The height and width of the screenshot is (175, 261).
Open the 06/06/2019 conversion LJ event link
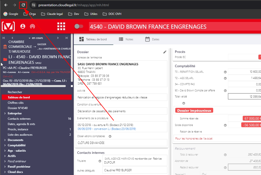pyautogui.click(x=107, y=129)
